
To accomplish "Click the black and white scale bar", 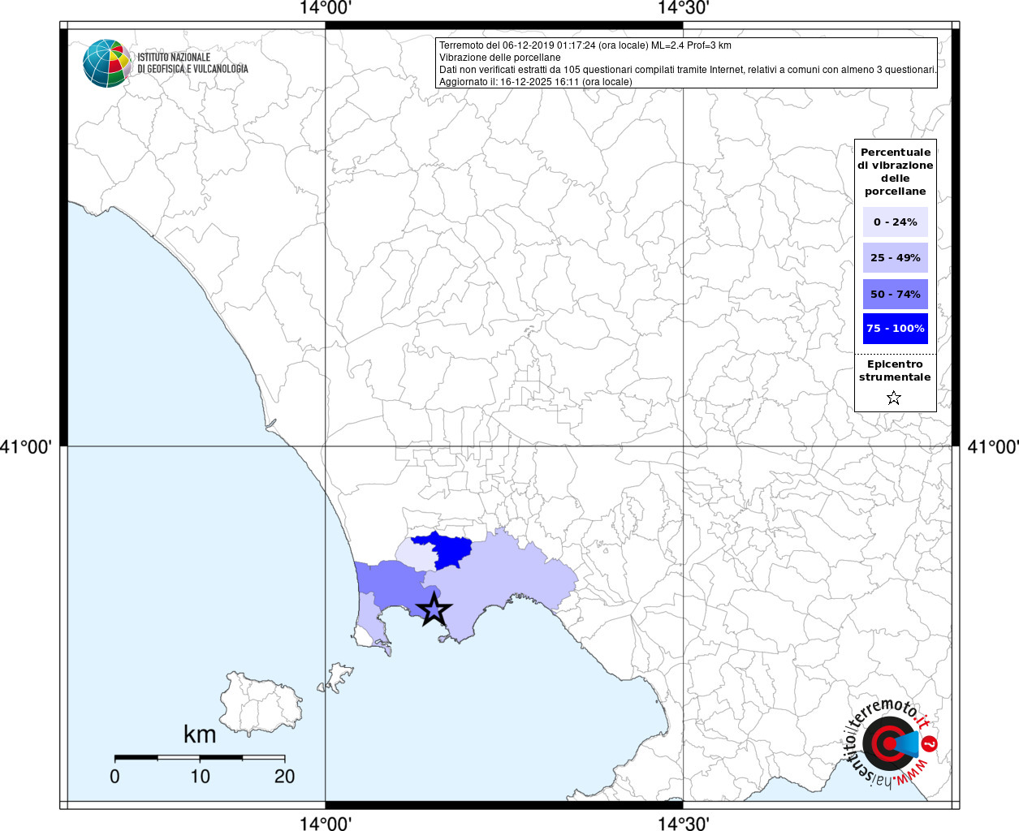I will coord(200,757).
